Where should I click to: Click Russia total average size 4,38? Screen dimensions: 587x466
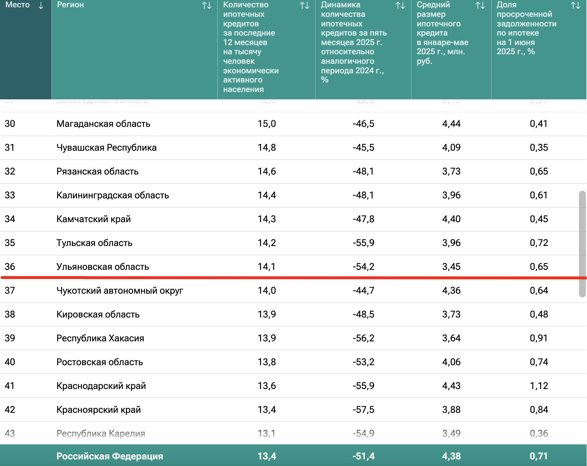click(x=451, y=456)
